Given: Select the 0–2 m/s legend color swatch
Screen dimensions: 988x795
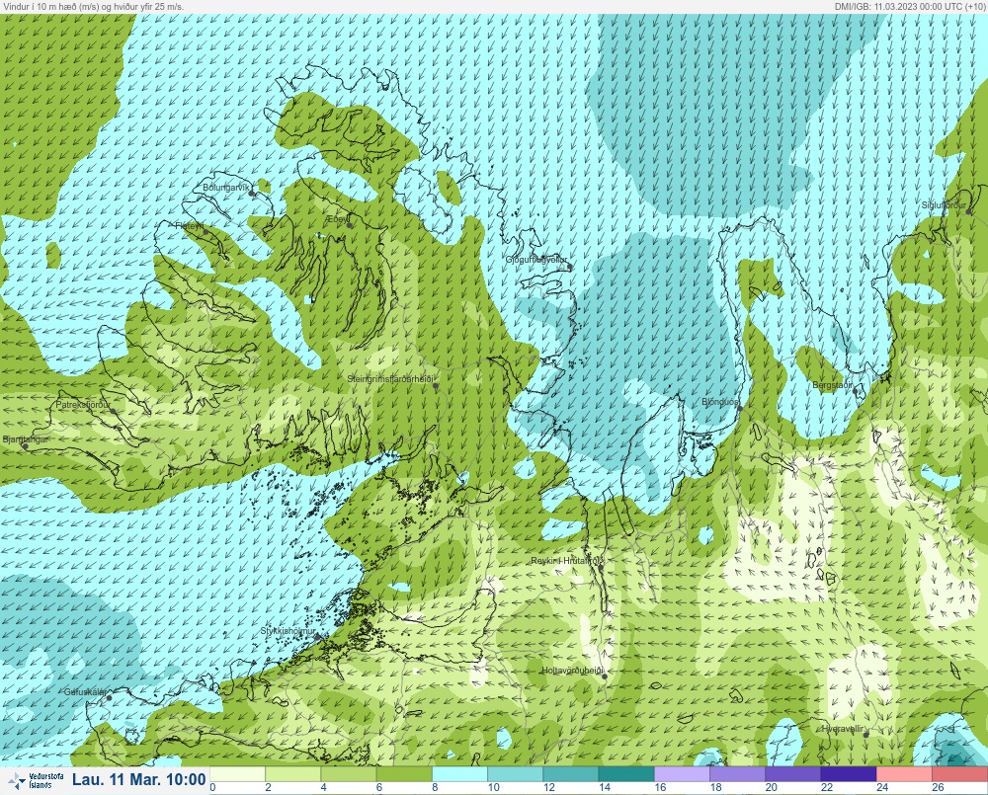Looking at the screenshot, I should (x=237, y=773).
